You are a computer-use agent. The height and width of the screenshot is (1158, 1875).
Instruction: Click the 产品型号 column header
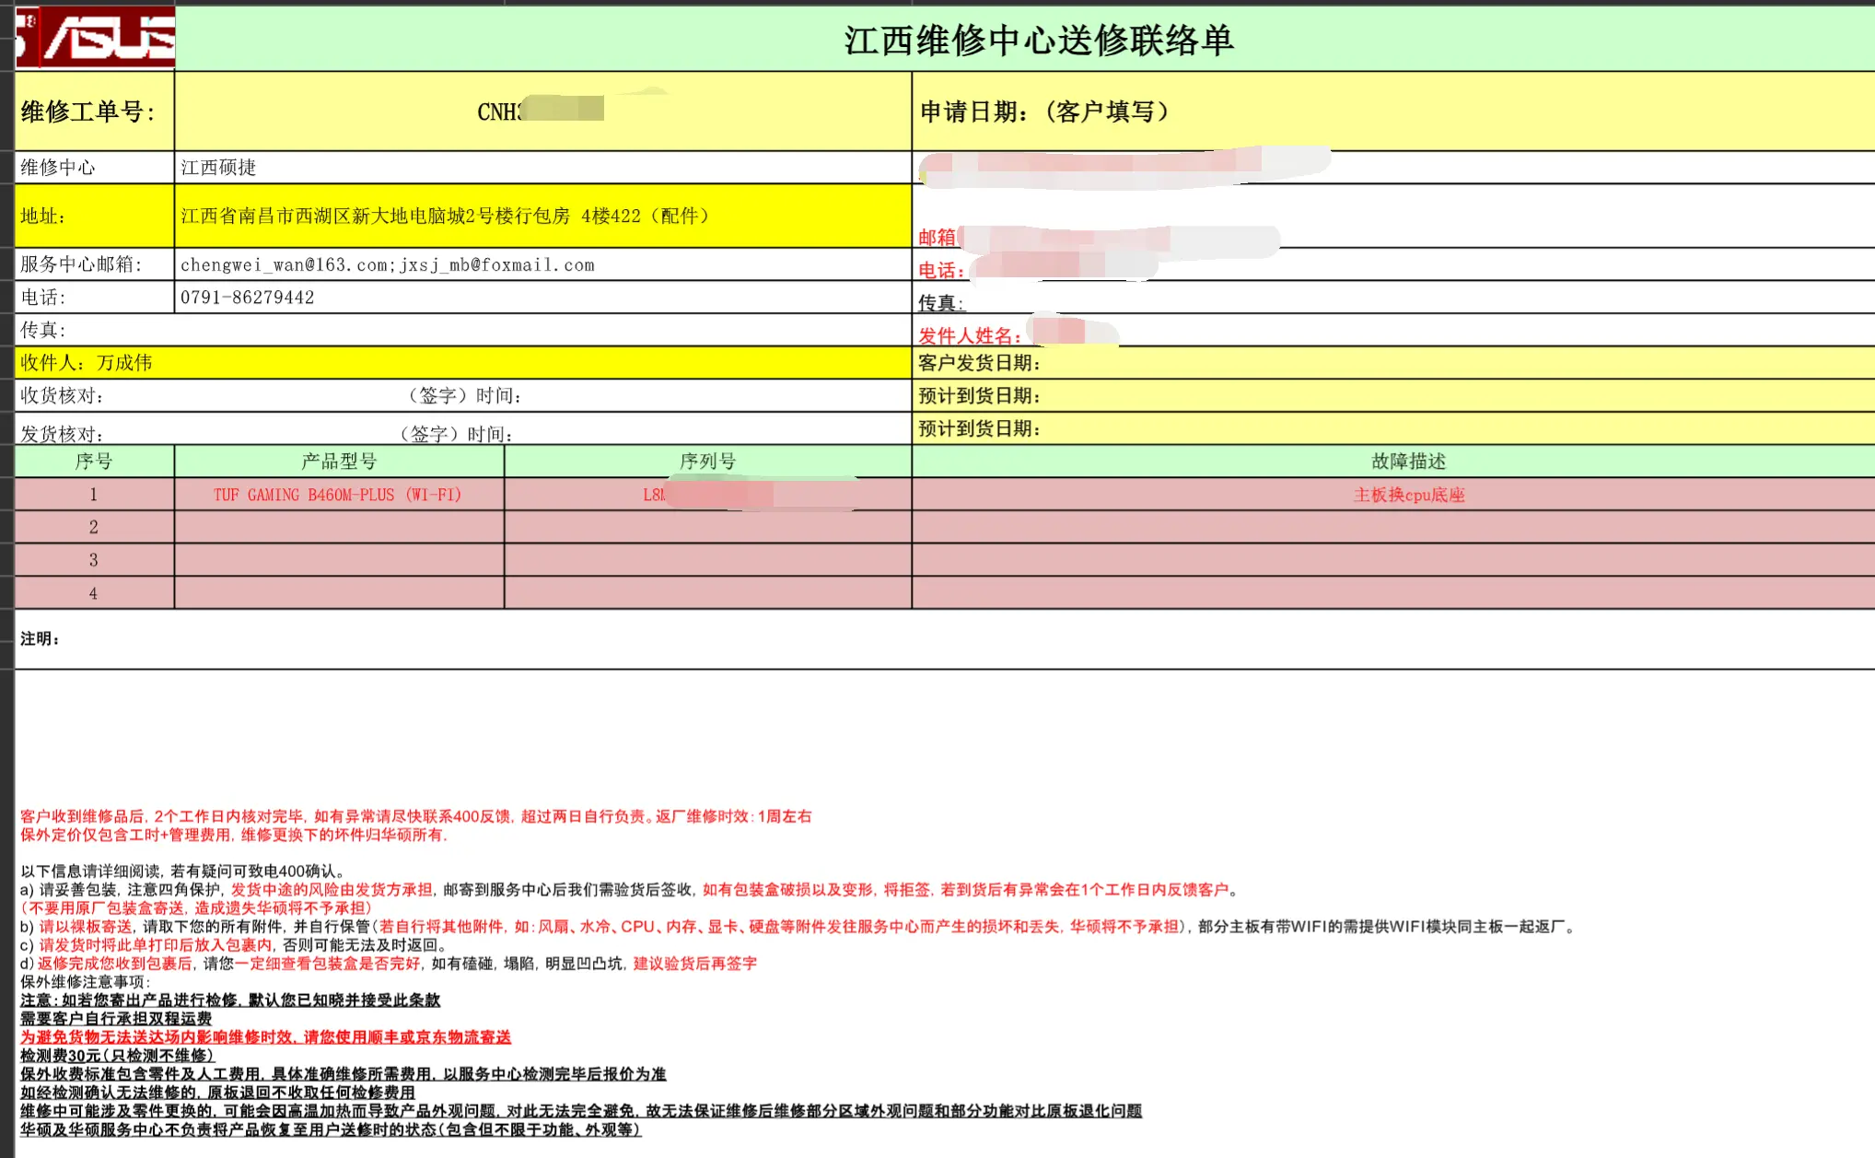click(x=339, y=462)
